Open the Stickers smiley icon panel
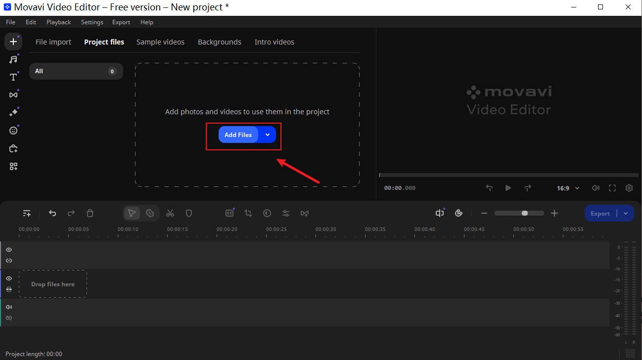 pyautogui.click(x=13, y=131)
